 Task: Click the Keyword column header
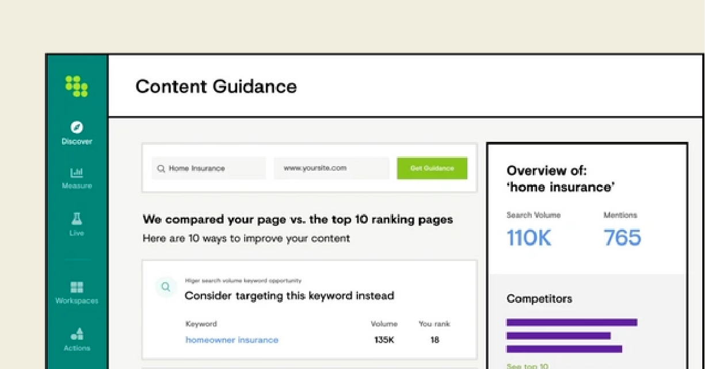(201, 324)
